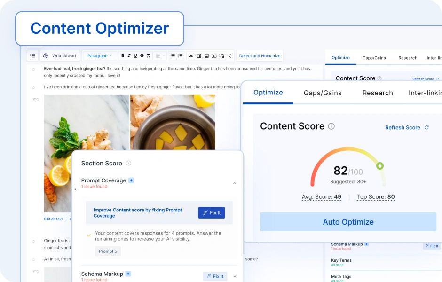442x282 pixels.
Task: Click the Detect and Humanize button
Action: click(260, 56)
